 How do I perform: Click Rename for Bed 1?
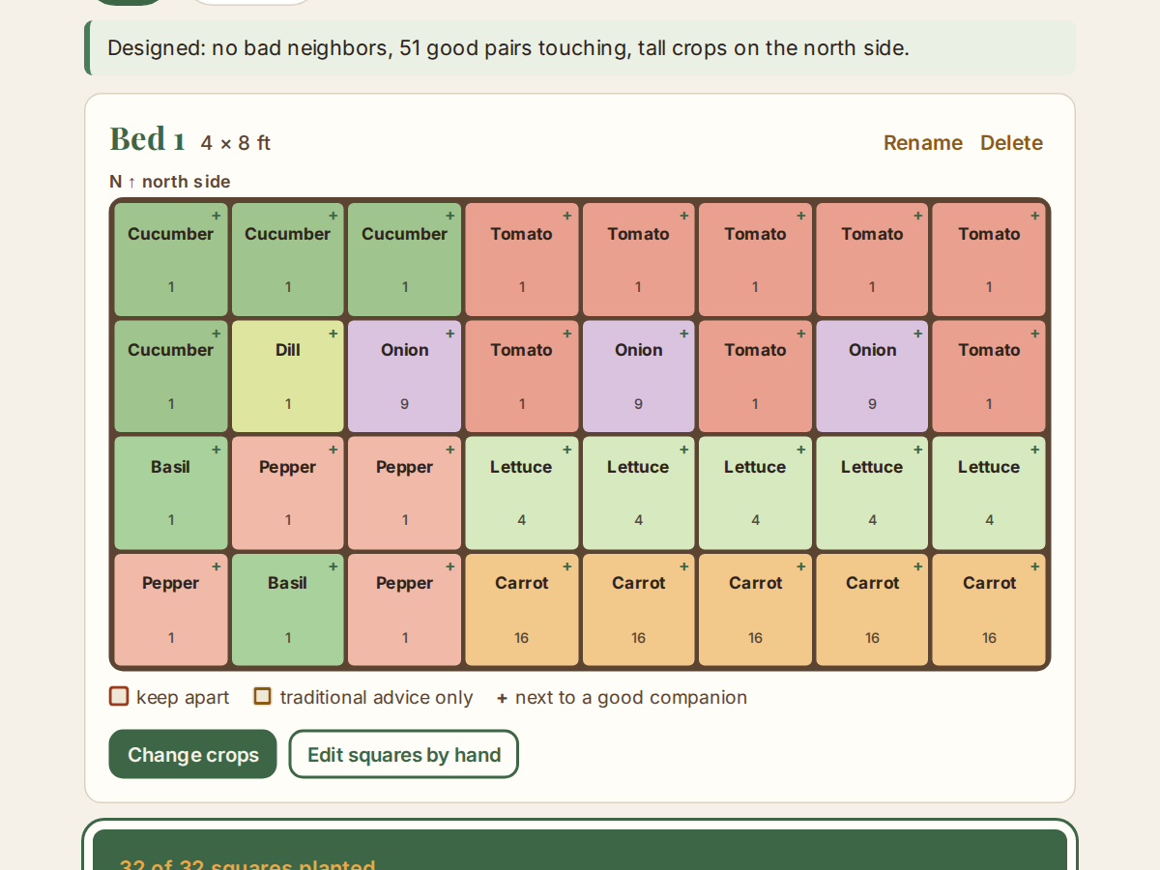(922, 143)
